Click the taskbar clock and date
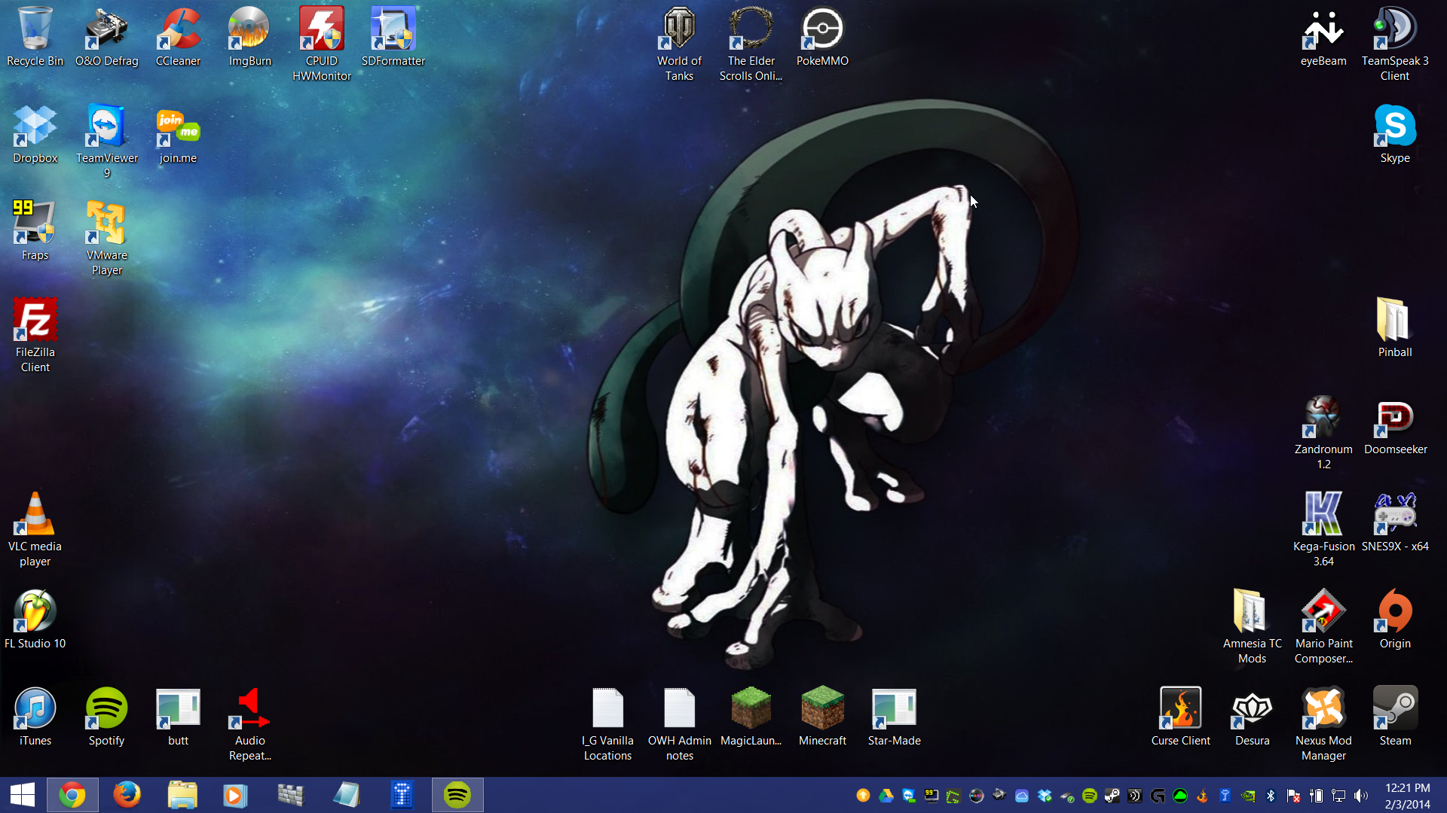 1407,796
